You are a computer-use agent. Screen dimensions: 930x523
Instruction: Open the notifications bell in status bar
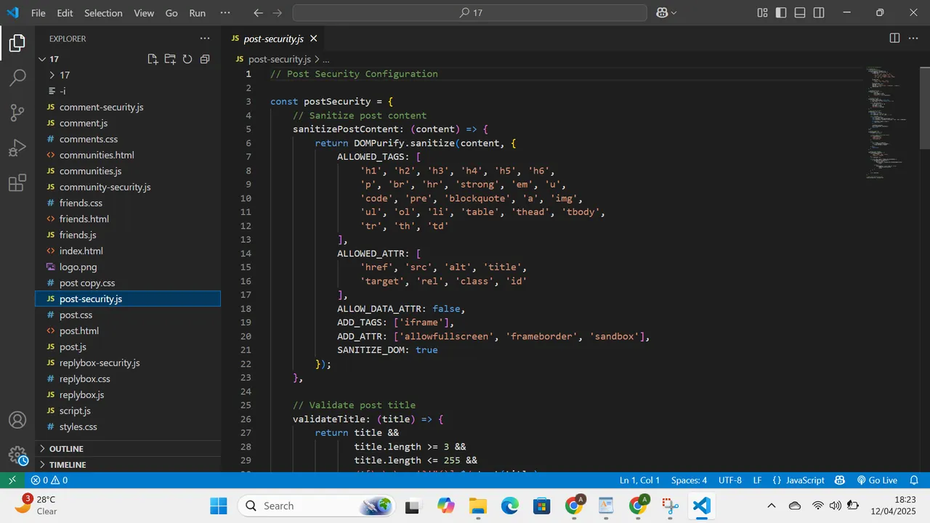click(x=914, y=480)
